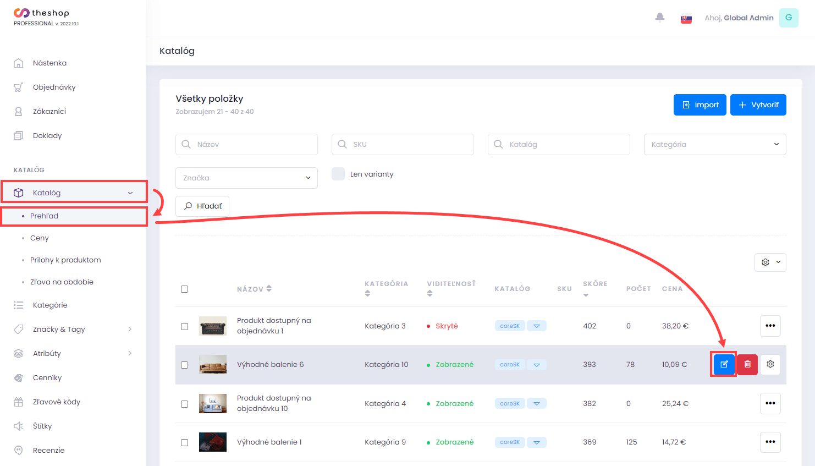The width and height of the screenshot is (815, 466).
Task: Open the Global Admin avatar menu
Action: 789,18
